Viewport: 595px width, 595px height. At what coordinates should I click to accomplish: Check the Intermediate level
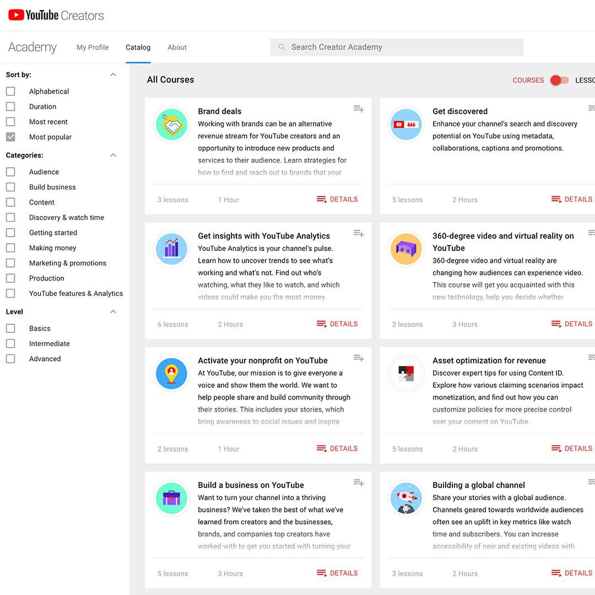tap(10, 343)
